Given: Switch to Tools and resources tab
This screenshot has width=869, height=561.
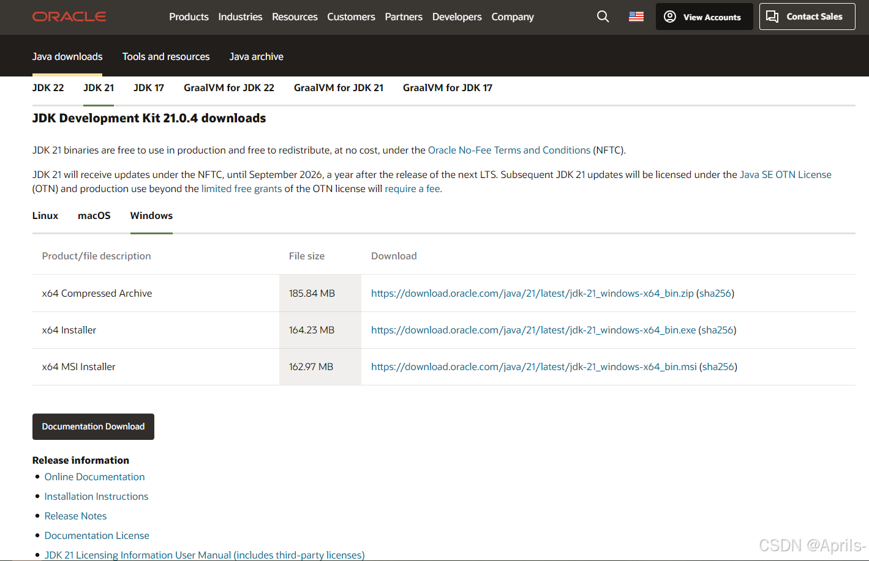Looking at the screenshot, I should coord(166,56).
